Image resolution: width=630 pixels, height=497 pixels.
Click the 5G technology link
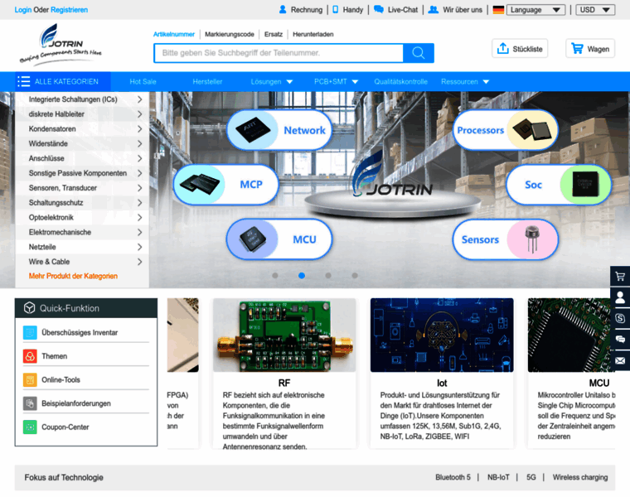(531, 477)
